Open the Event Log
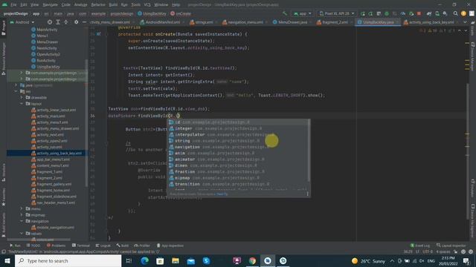 [x=420, y=245]
